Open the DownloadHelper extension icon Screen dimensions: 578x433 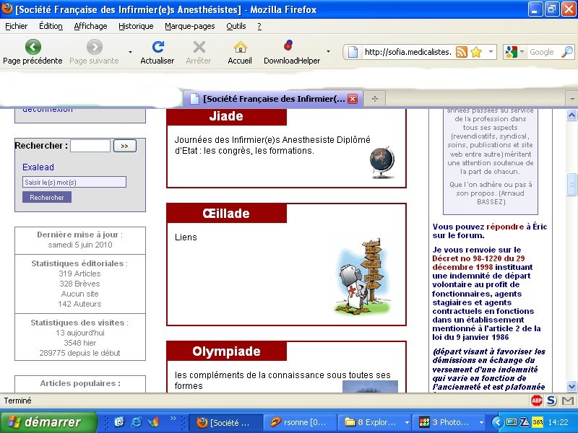tap(288, 46)
